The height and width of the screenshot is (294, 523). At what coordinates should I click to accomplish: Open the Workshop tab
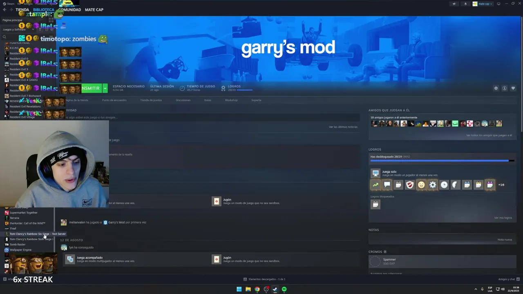231,100
